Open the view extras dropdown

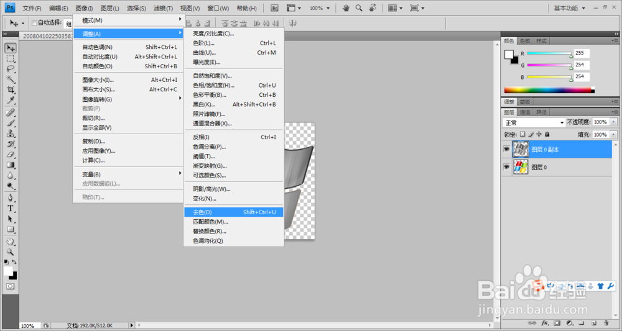(294, 8)
